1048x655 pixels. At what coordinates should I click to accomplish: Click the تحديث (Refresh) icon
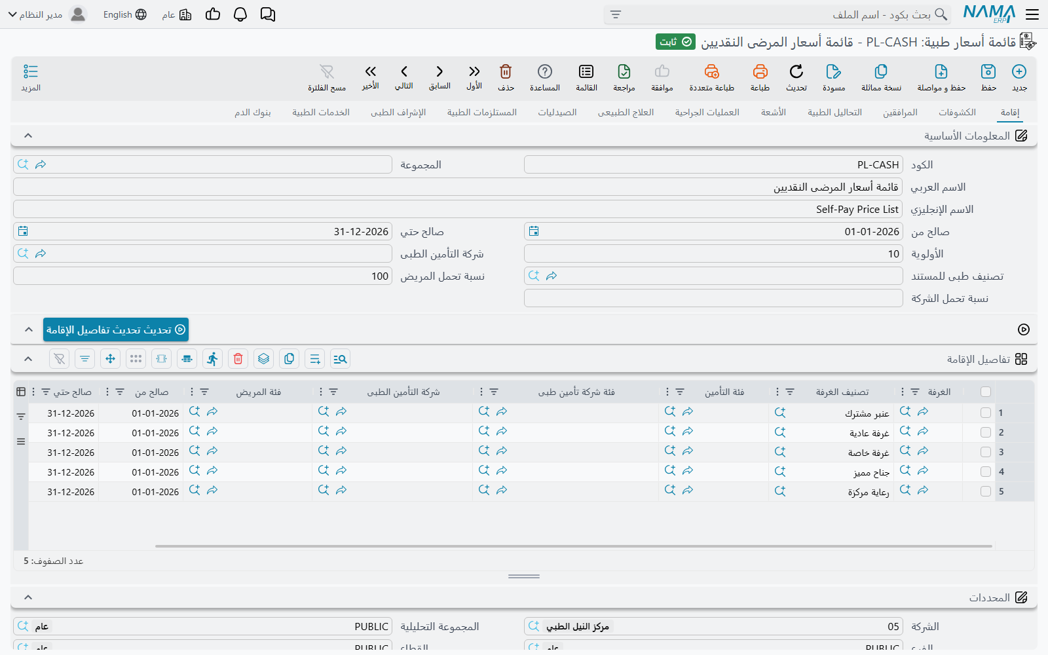pyautogui.click(x=796, y=71)
